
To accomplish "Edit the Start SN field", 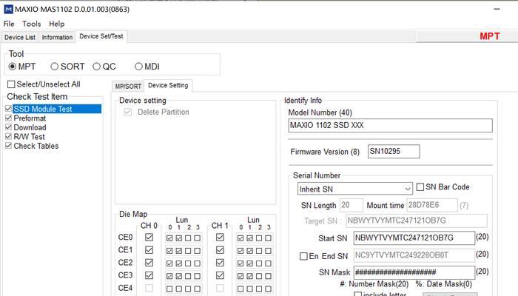I will 414,238.
